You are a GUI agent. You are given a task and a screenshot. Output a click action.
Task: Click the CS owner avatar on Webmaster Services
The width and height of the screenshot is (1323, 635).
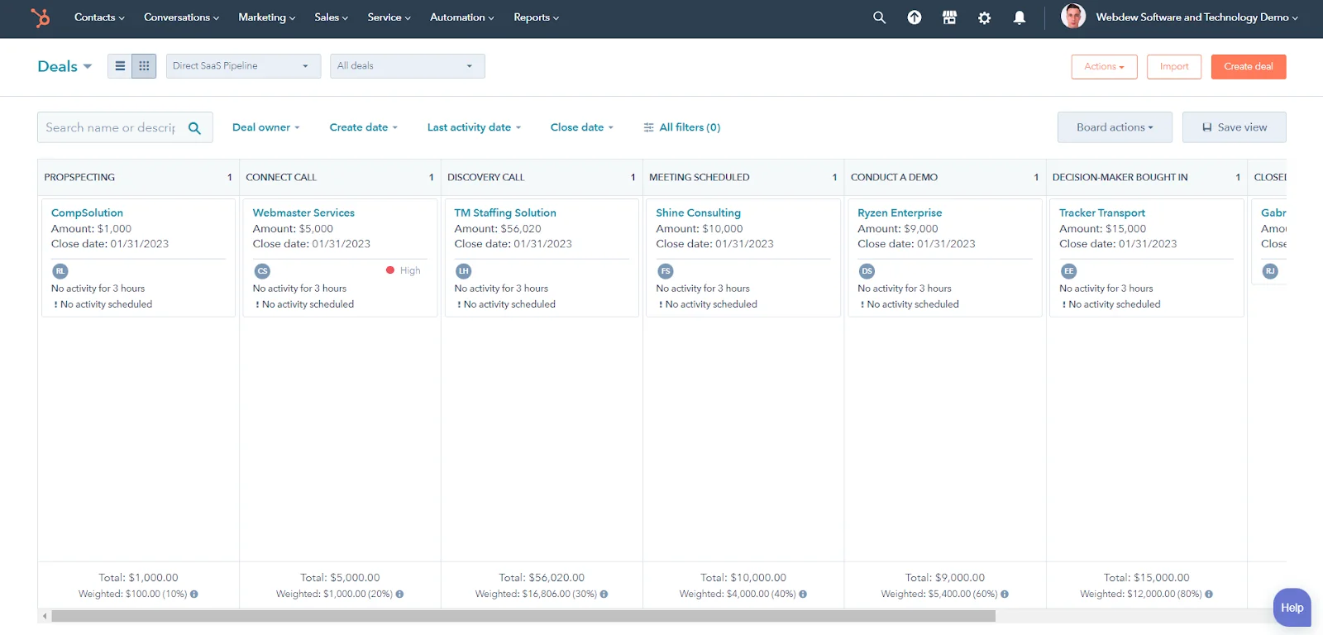pos(262,271)
